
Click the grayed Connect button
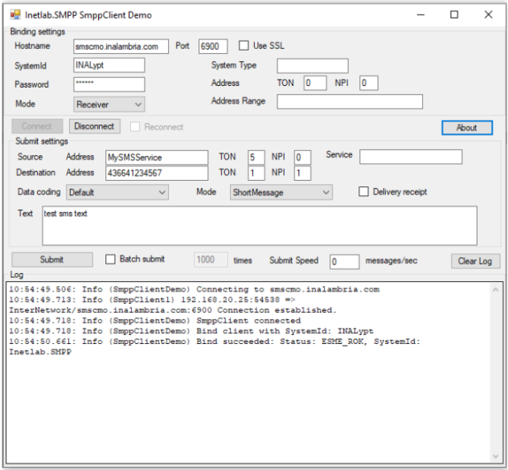[37, 126]
